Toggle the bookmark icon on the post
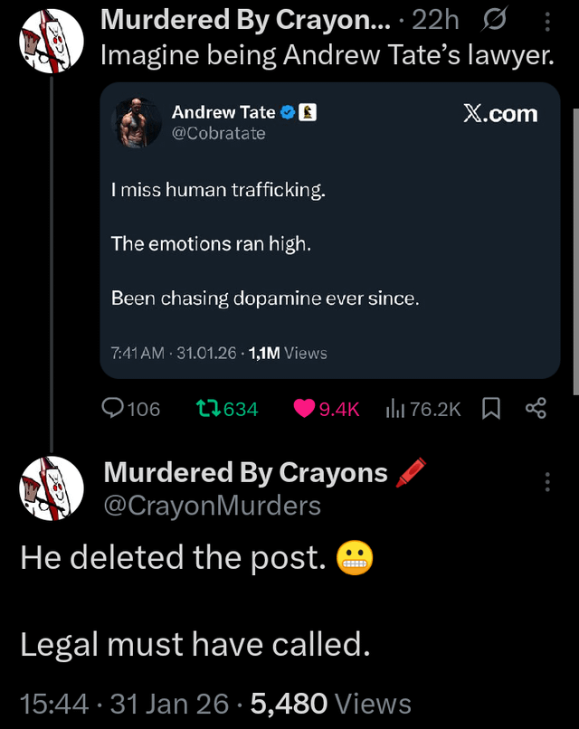579x729 pixels. pyautogui.click(x=490, y=409)
